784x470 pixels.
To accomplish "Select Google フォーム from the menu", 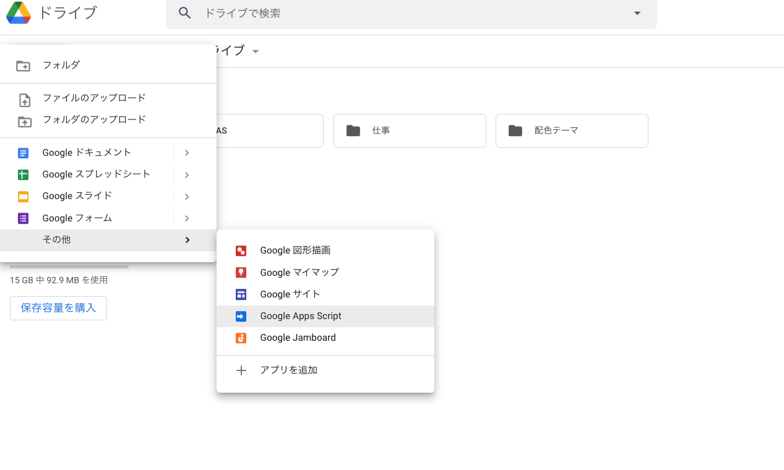I will (x=108, y=218).
